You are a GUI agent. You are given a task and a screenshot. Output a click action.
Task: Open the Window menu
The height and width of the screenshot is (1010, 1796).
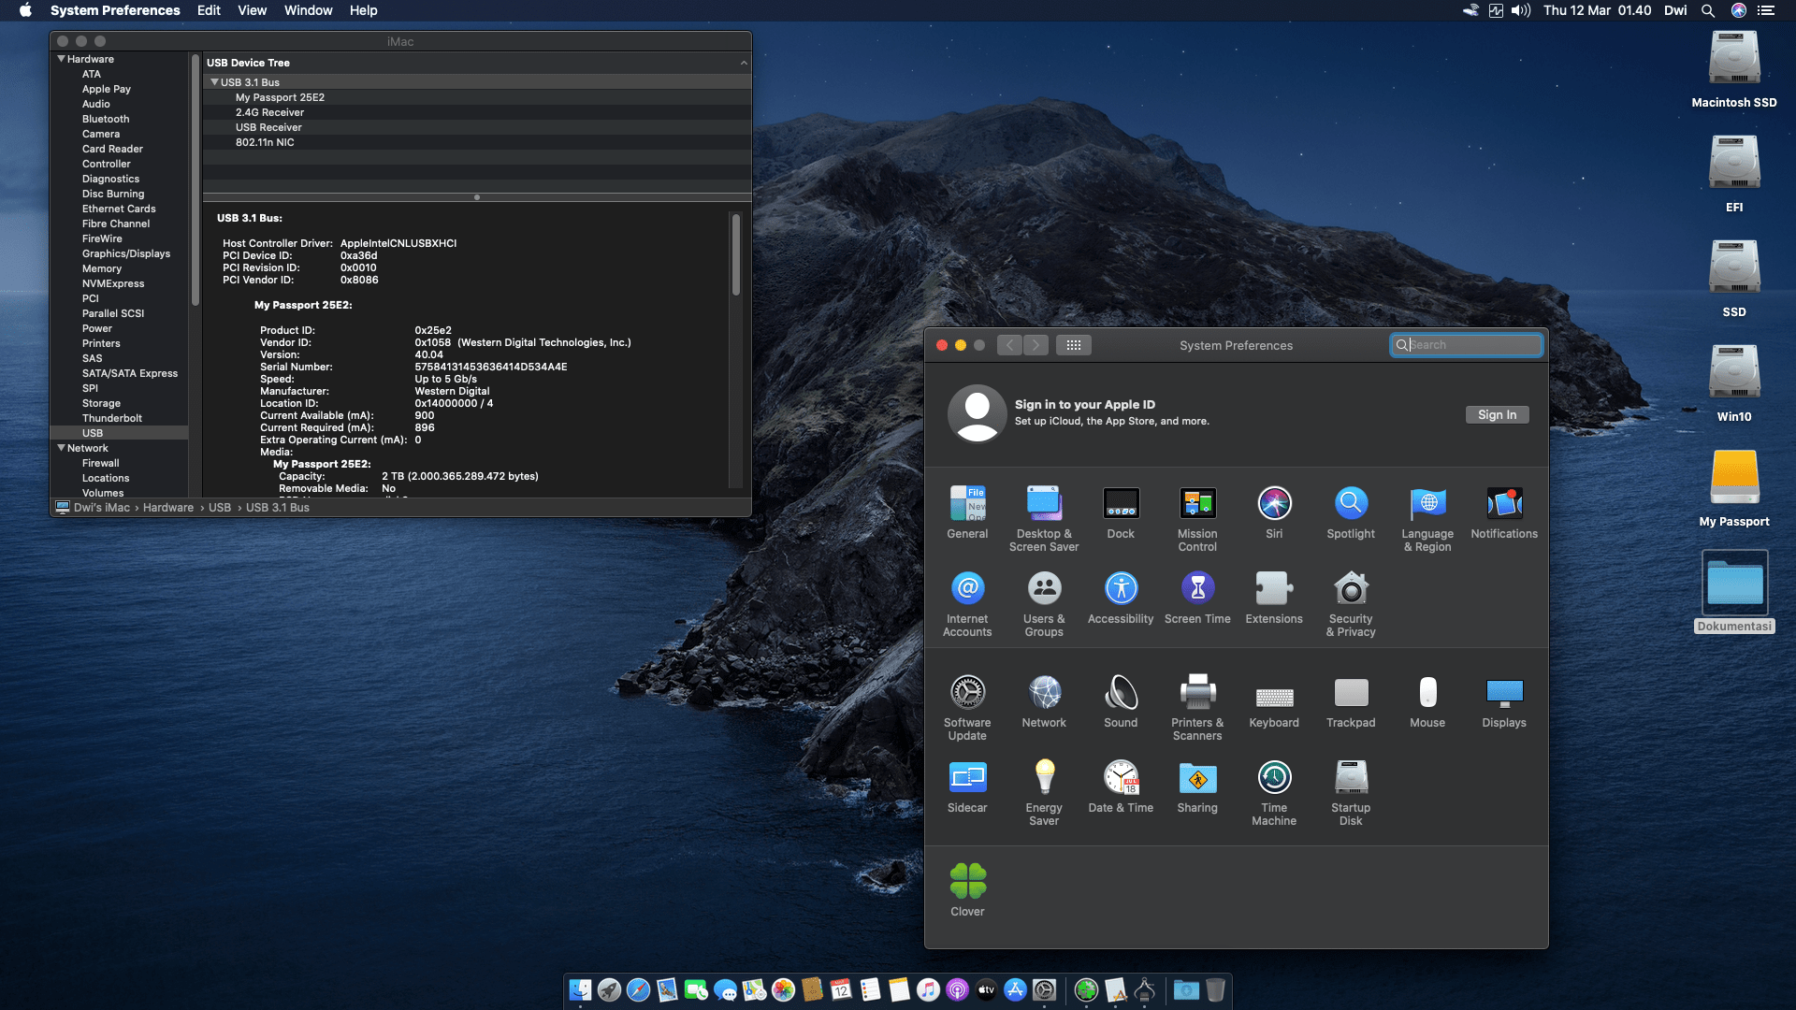click(x=308, y=10)
